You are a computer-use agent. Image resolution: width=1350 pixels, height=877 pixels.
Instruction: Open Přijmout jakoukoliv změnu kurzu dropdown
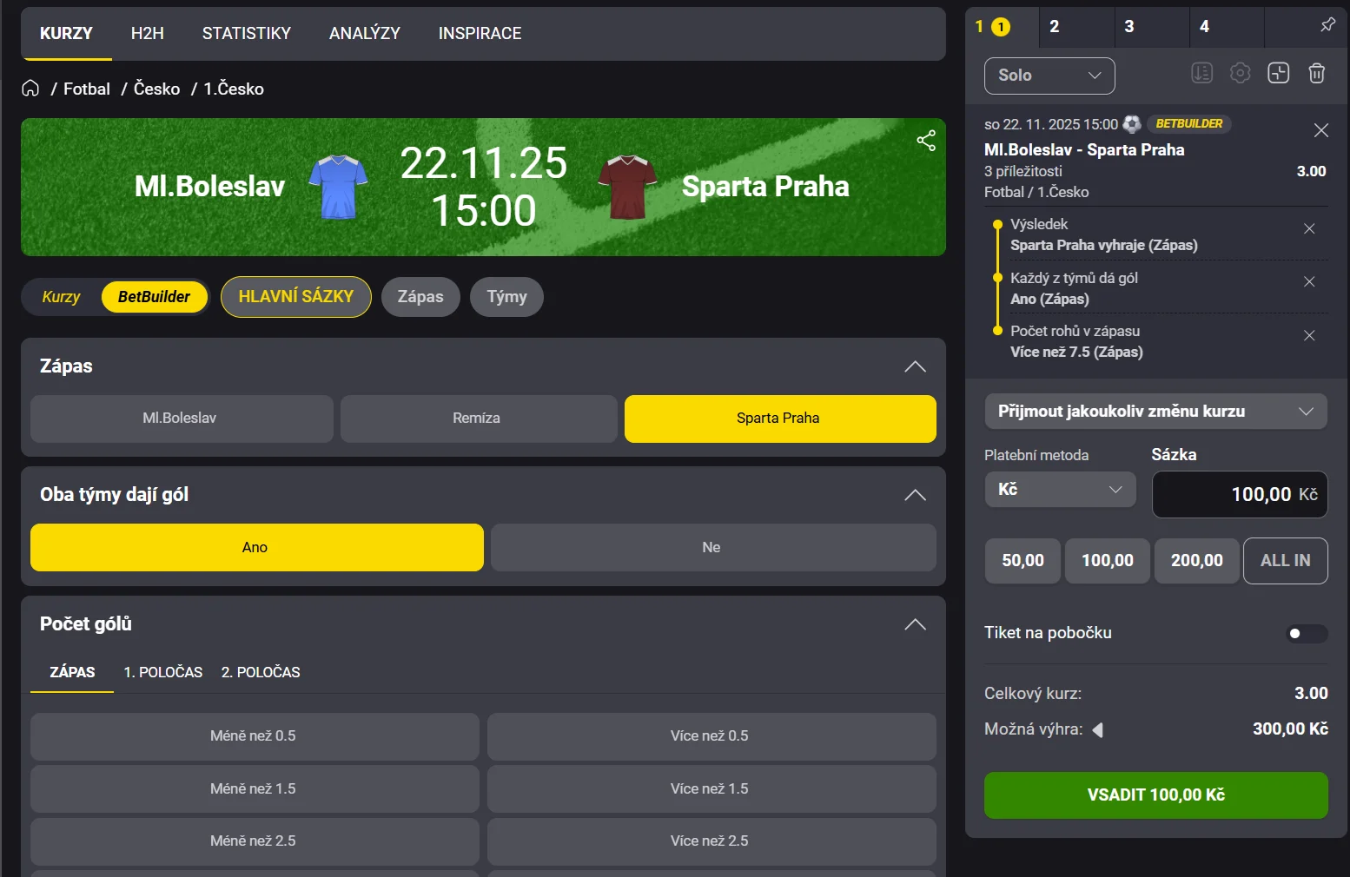point(1155,412)
